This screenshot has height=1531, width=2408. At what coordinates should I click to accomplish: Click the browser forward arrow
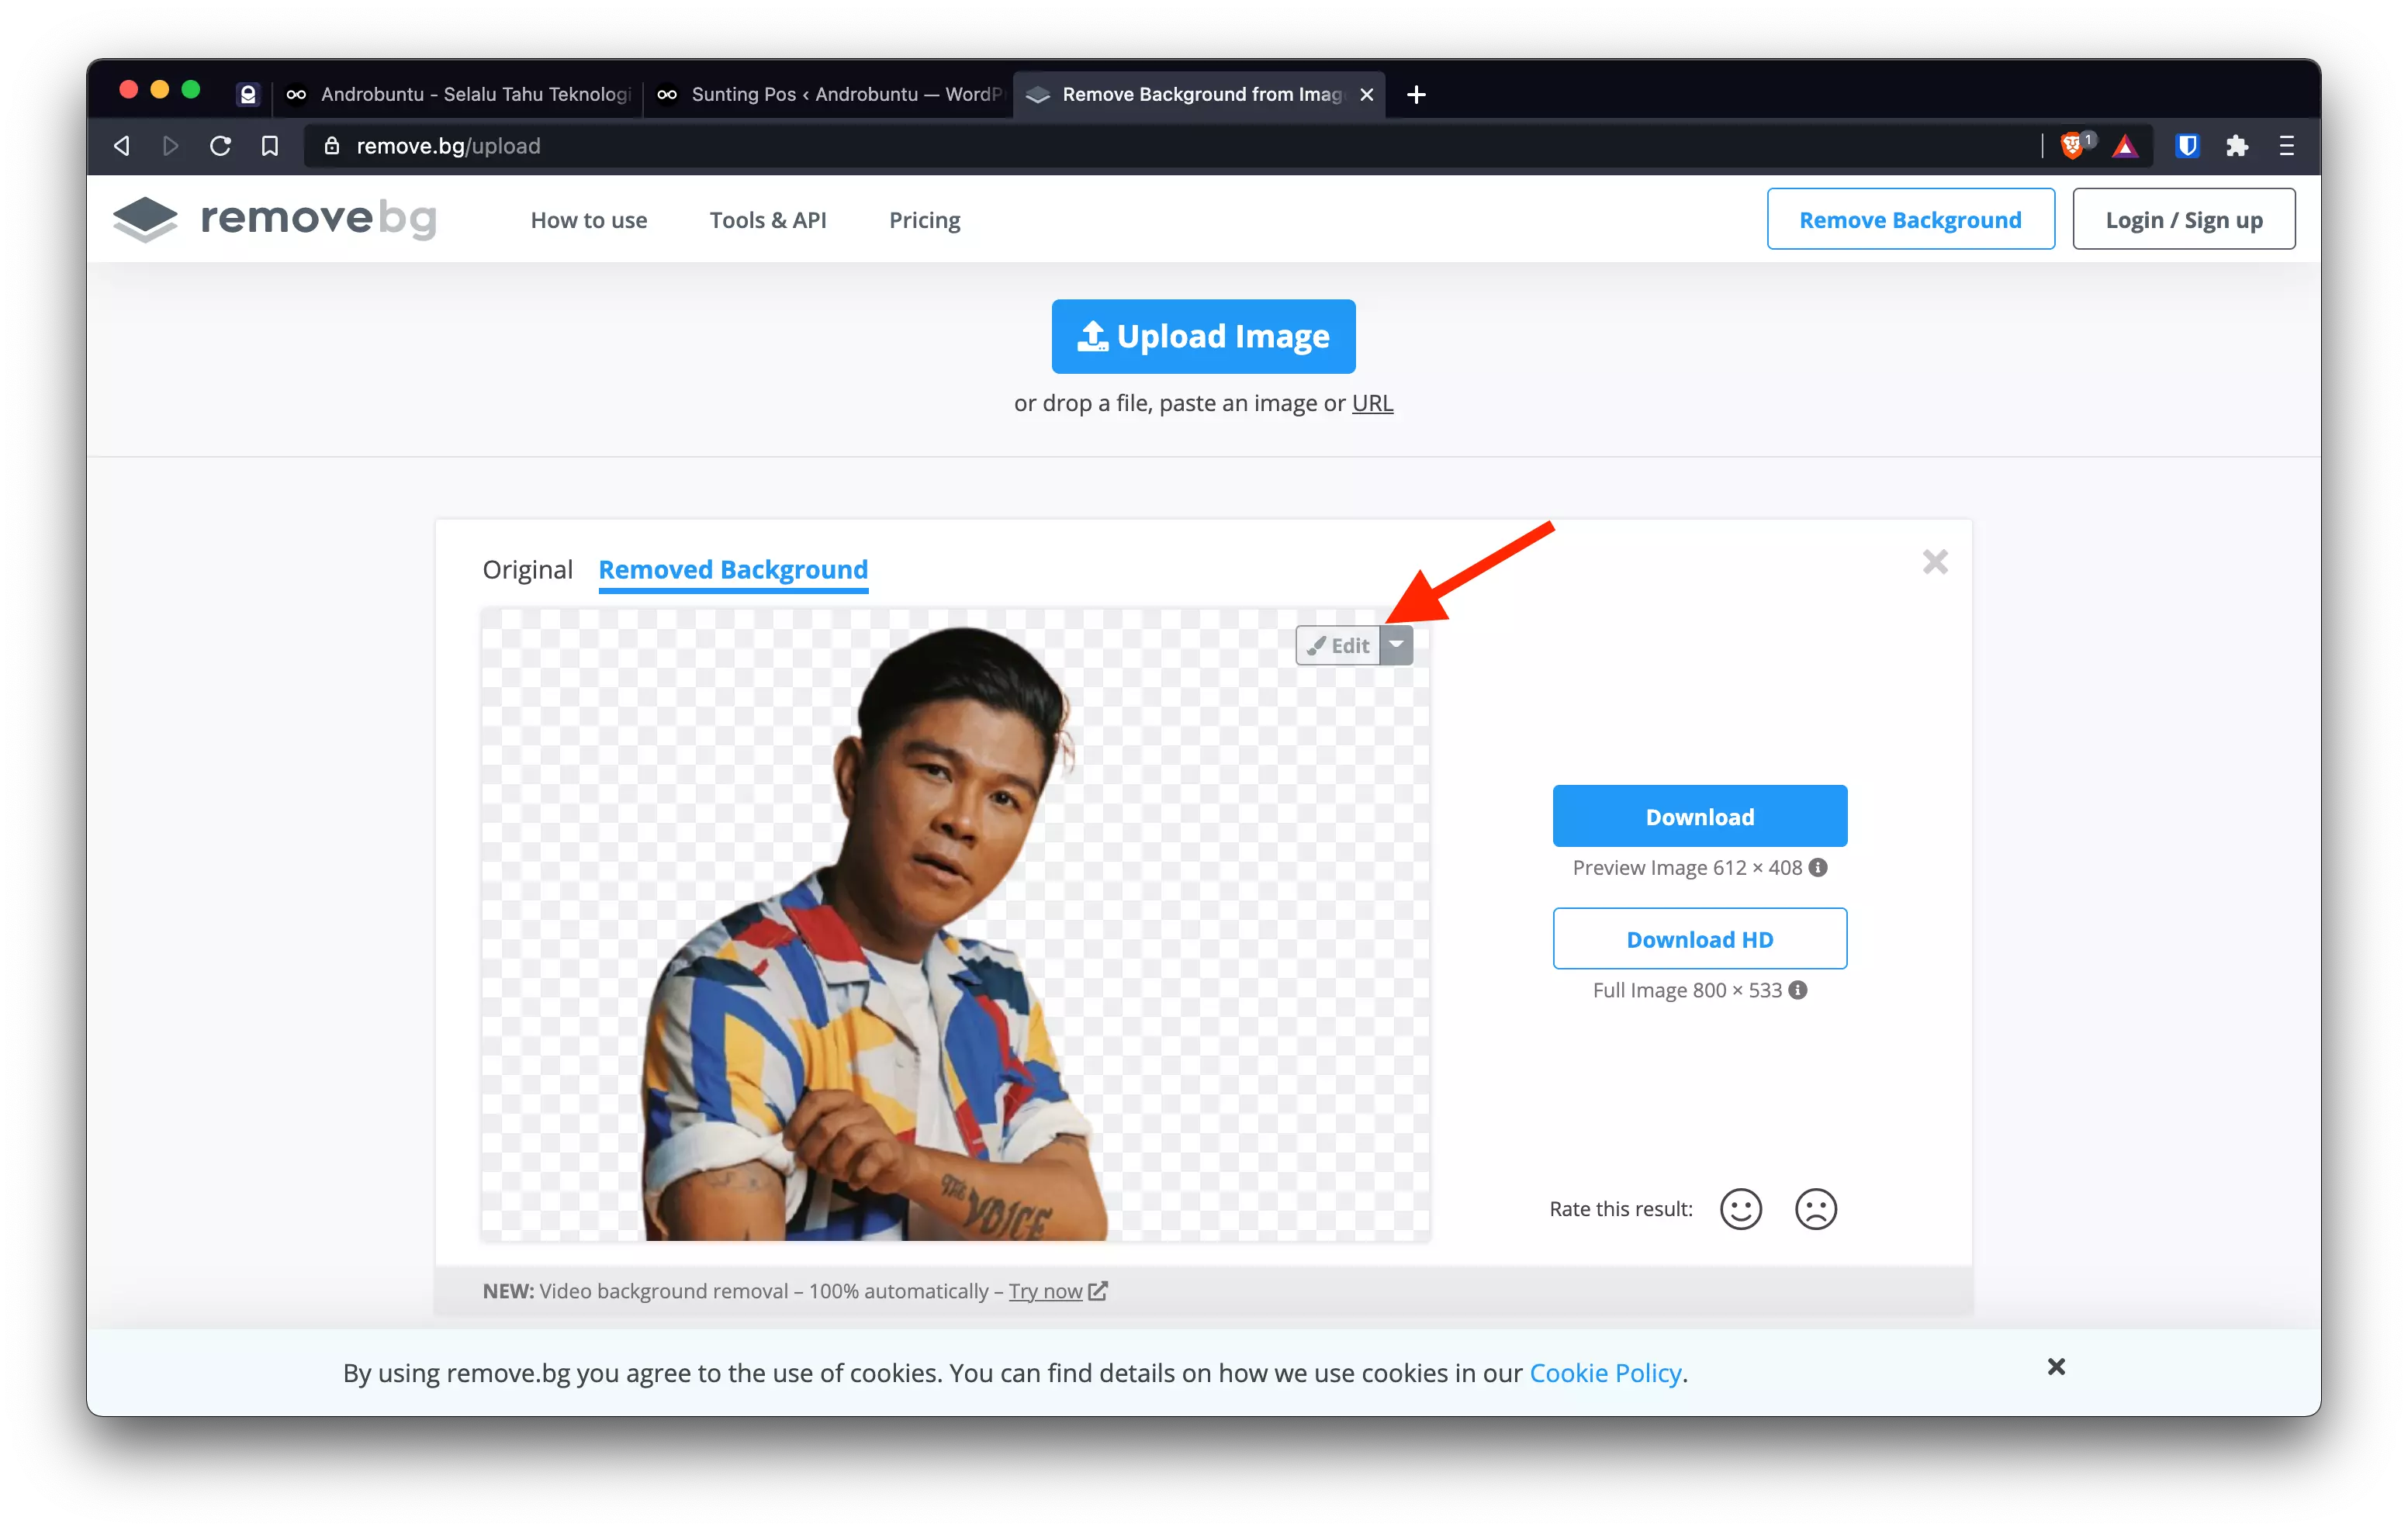click(171, 146)
